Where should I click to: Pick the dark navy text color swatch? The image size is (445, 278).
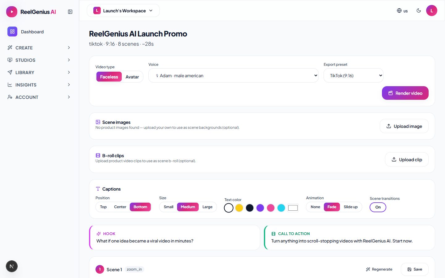pos(250,208)
